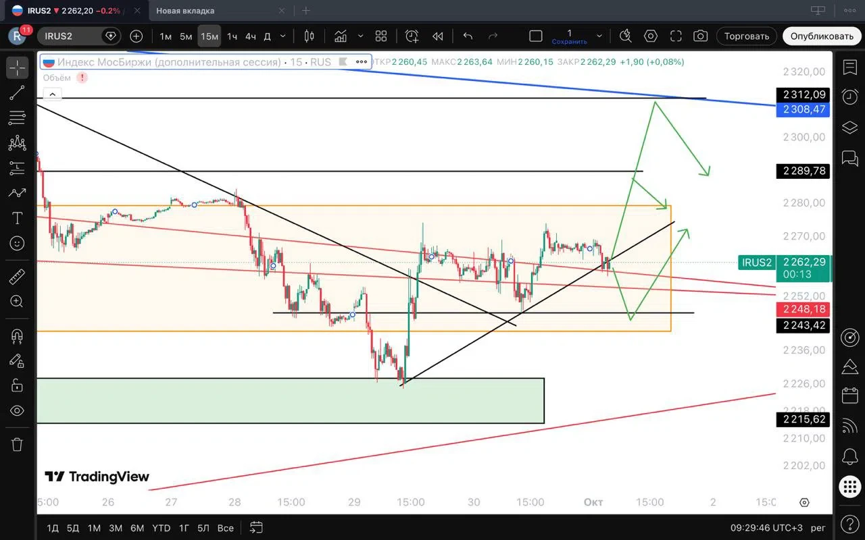Toggle lock all drawings

click(17, 385)
